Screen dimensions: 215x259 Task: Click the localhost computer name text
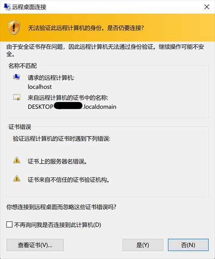(x=39, y=87)
